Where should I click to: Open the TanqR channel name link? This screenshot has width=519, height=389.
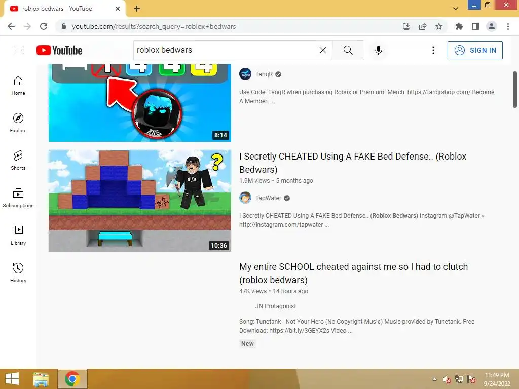tap(264, 74)
